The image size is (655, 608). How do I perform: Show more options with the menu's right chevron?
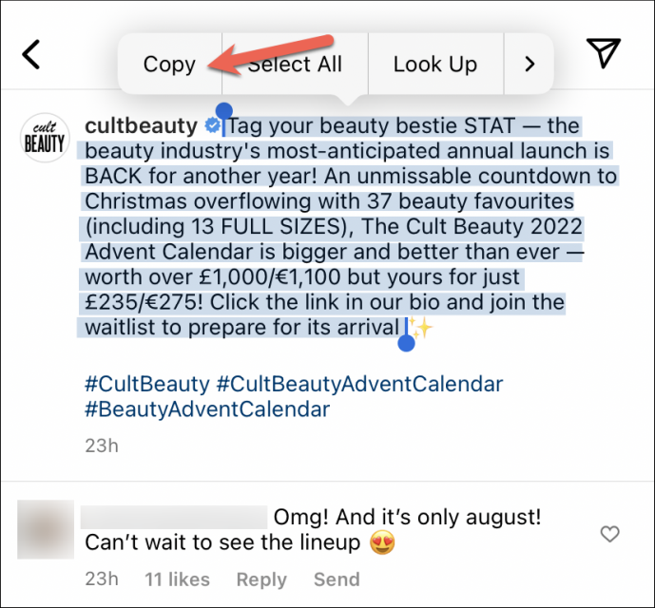coord(530,65)
